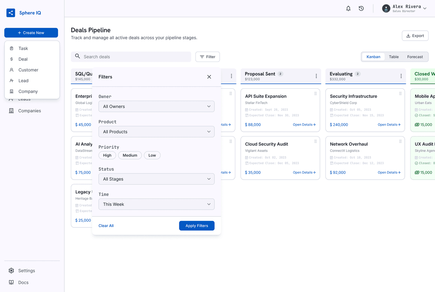Screen dimensions: 435x292
Task: Focus the Search deals field
Action: click(131, 57)
